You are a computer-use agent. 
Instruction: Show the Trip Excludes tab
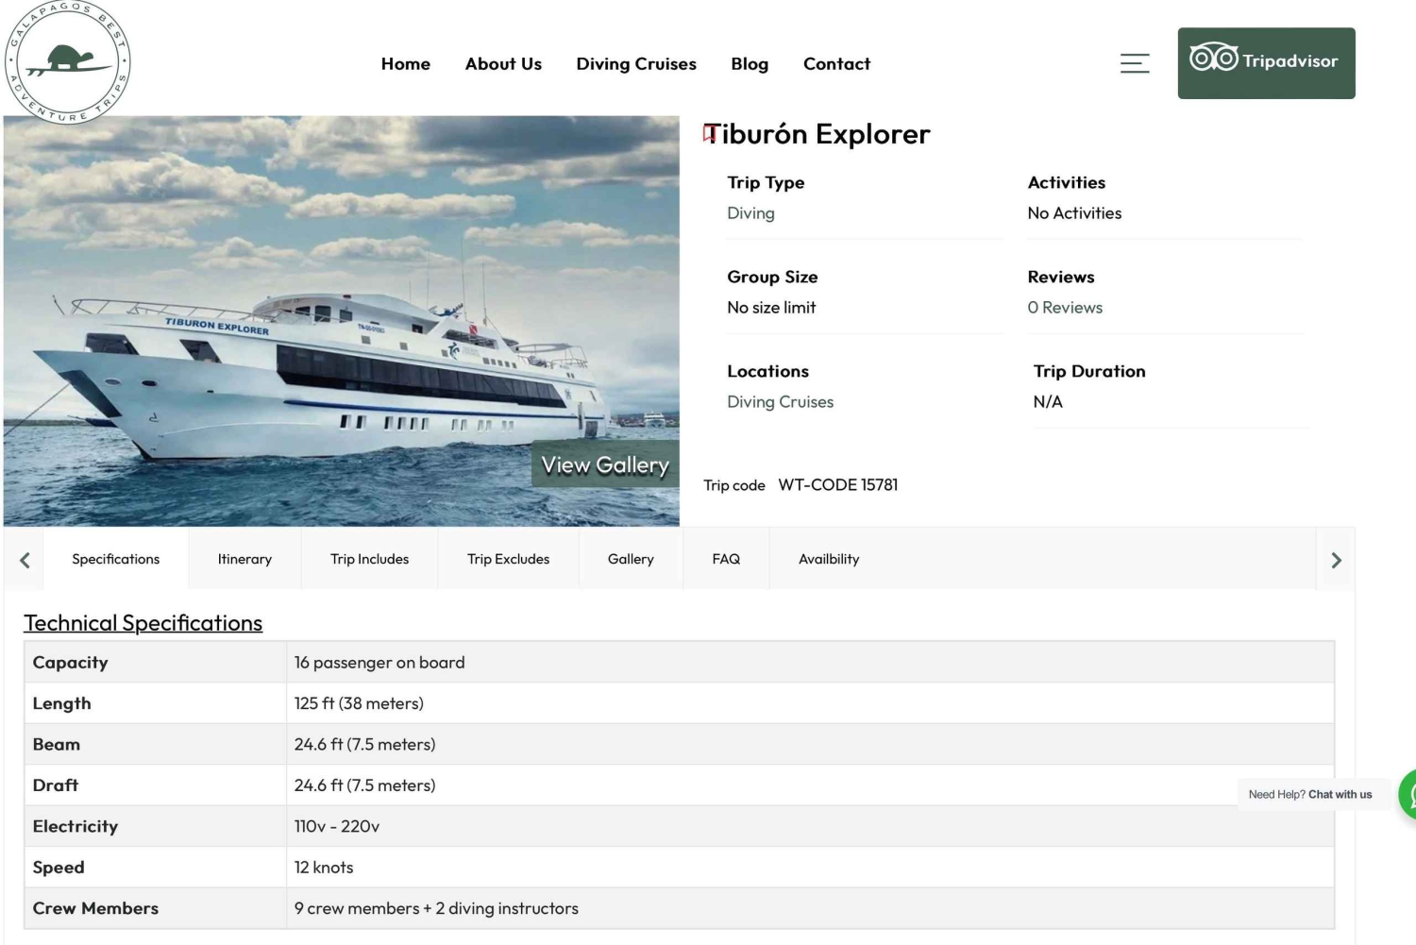(x=508, y=559)
